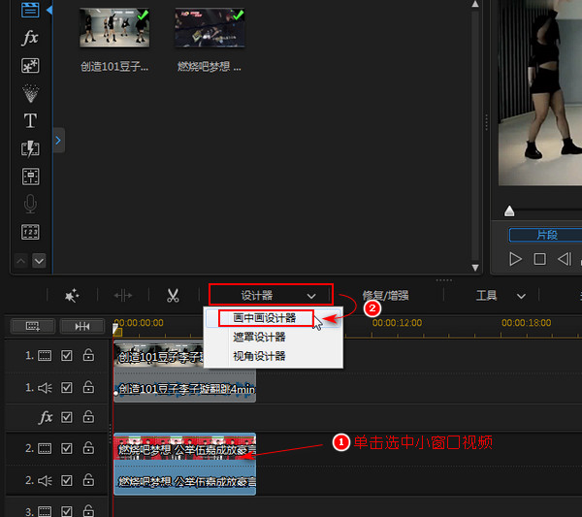Click the 燃烧吧梦想 ... file name label
582x517 pixels.
[x=209, y=67]
